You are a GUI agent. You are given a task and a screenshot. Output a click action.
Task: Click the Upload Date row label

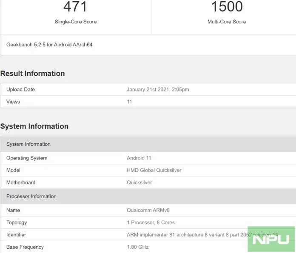click(20, 90)
